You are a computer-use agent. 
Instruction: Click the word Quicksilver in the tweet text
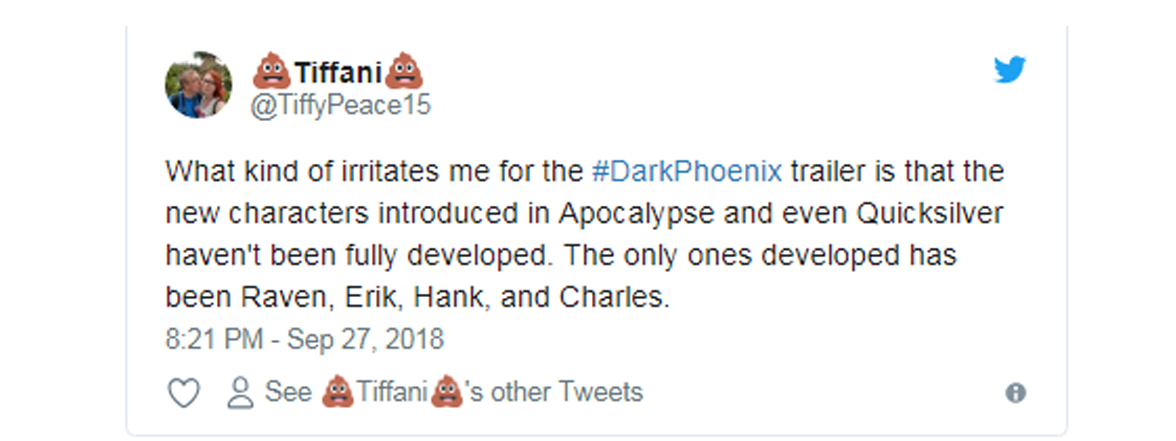point(929,213)
